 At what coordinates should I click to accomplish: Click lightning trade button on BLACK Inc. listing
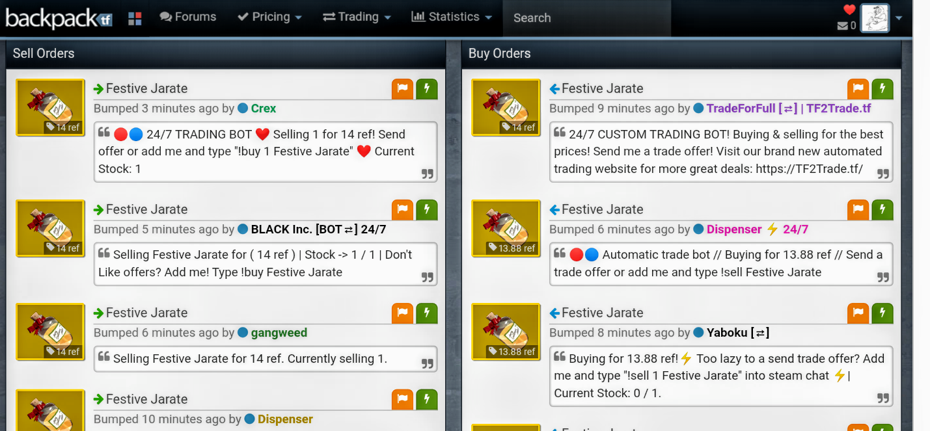pos(427,210)
